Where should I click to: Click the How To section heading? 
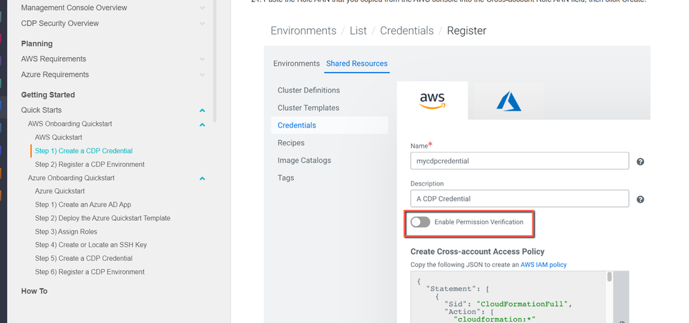pyautogui.click(x=34, y=291)
